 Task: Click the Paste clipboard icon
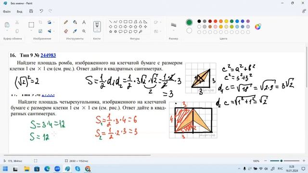pyautogui.click(x=7, y=25)
